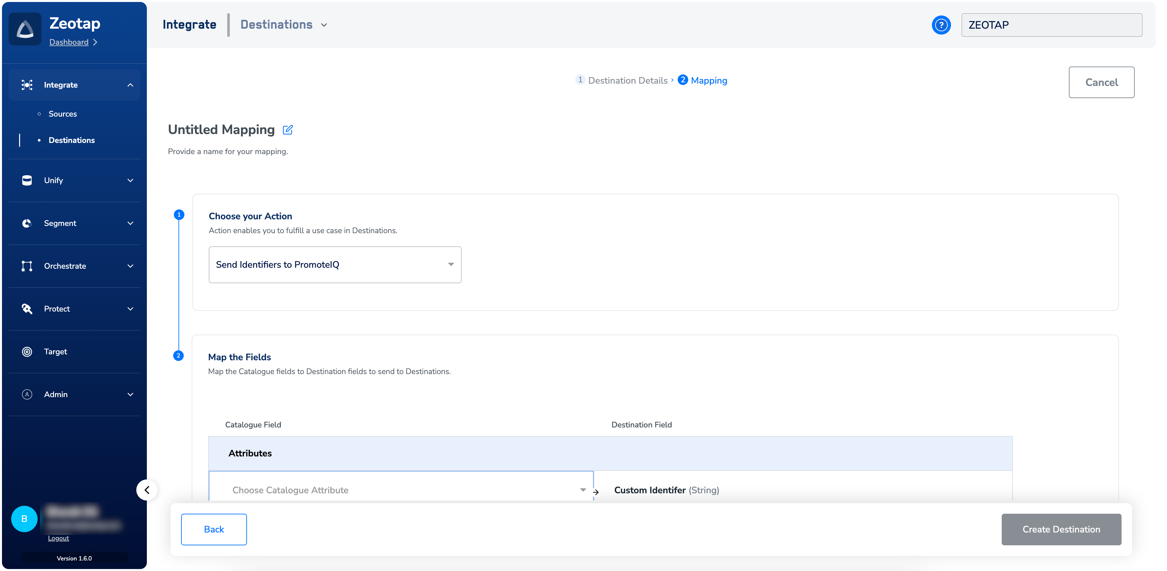The width and height of the screenshot is (1167, 571).
Task: Click the pencil icon beside Untitled Mapping
Action: pyautogui.click(x=288, y=130)
